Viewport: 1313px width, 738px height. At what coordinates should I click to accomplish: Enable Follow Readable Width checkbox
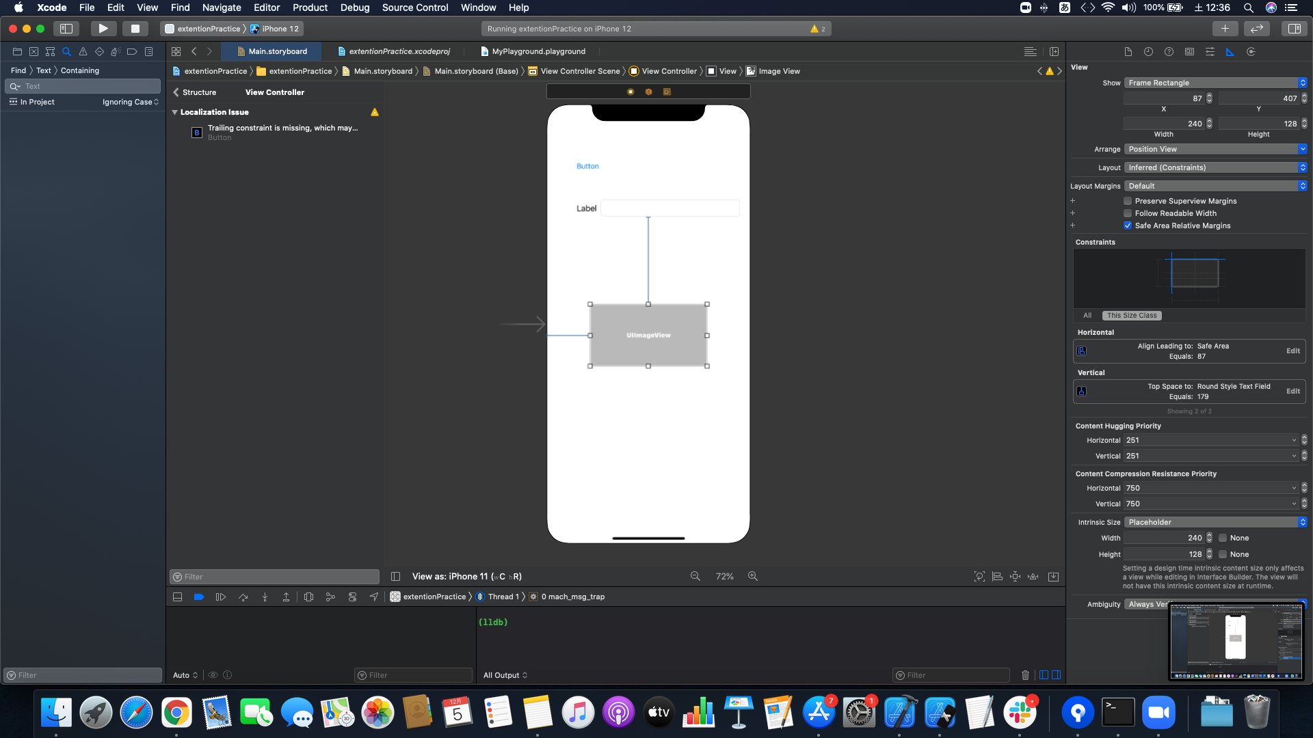(x=1128, y=214)
